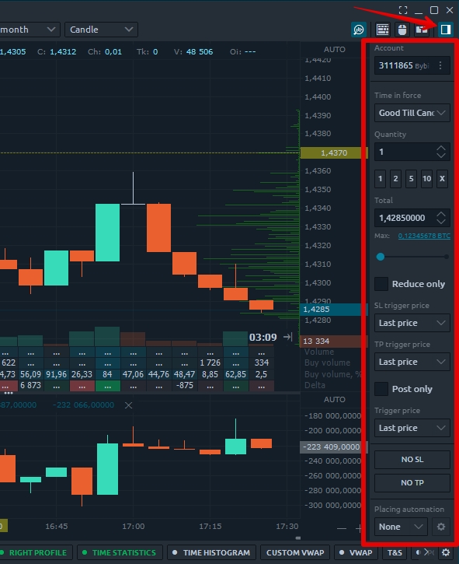Toggle the order entry side panel icon

pyautogui.click(x=445, y=30)
